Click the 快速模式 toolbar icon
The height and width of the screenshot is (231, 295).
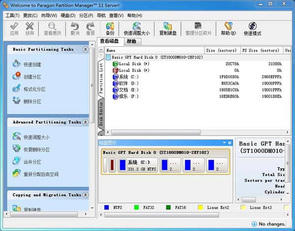[x=252, y=29]
